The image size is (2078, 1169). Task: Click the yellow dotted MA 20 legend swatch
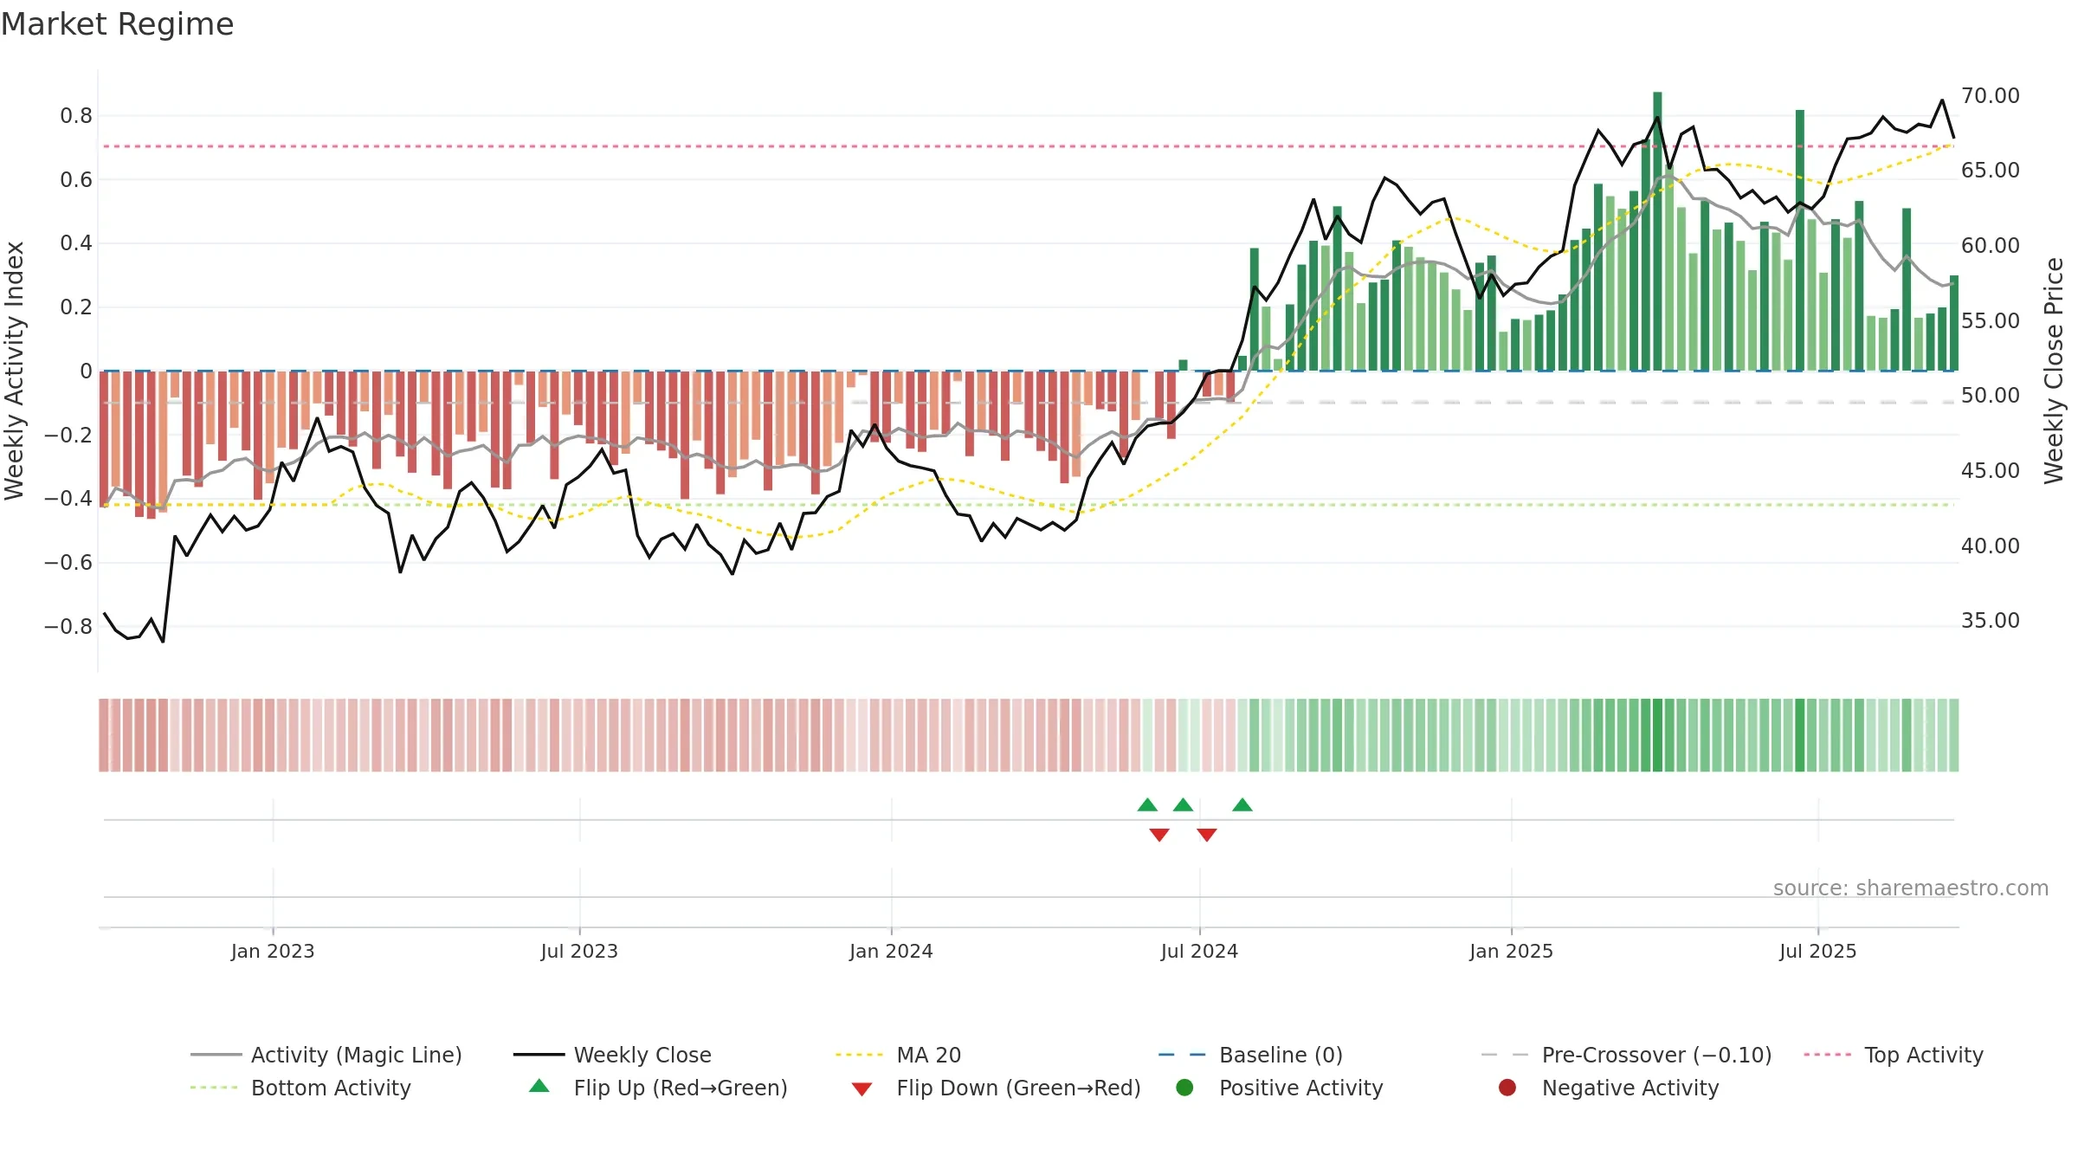point(860,1055)
